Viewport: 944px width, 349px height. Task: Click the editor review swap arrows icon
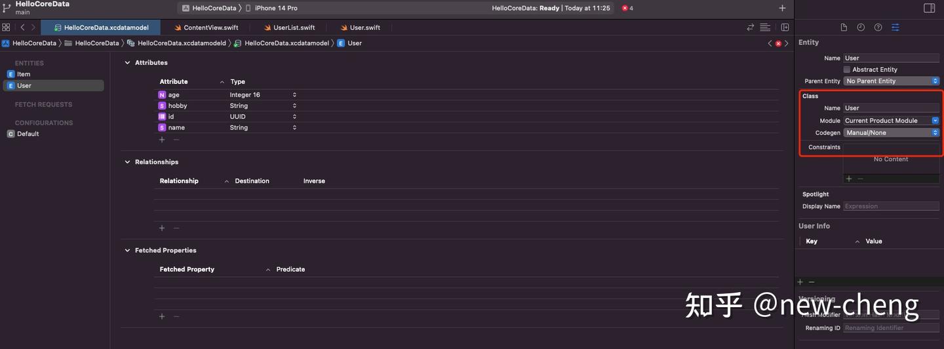[x=751, y=28]
